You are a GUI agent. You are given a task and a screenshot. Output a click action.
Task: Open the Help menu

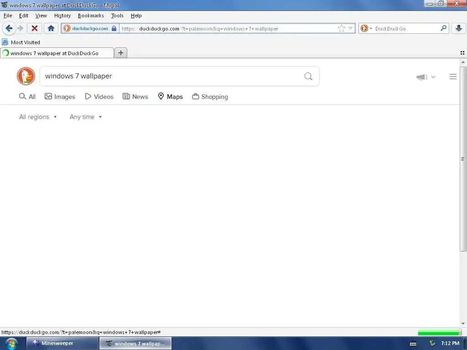136,15
